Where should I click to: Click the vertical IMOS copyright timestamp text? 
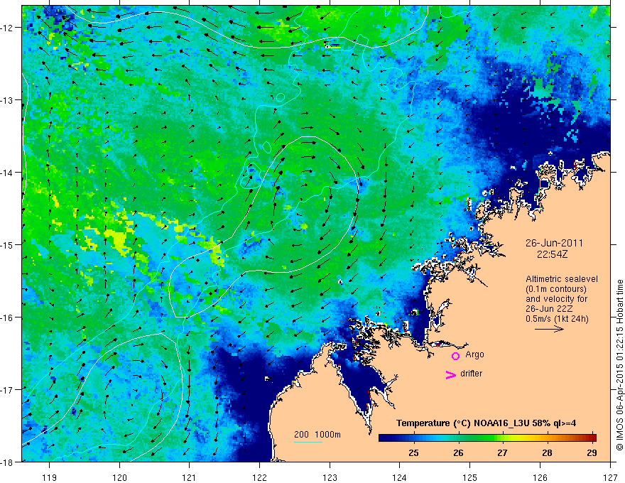619,364
